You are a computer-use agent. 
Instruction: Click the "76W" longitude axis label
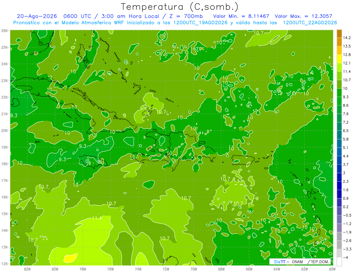pyautogui.click(x=111, y=269)
